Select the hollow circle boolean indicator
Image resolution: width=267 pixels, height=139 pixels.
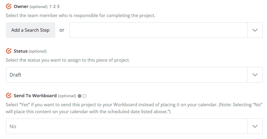point(85,96)
